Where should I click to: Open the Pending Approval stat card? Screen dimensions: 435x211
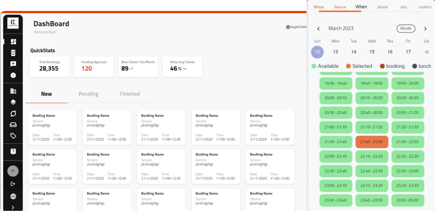click(x=94, y=66)
